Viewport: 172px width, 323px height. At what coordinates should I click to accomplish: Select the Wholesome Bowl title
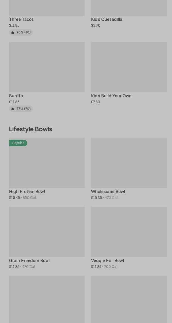(x=108, y=192)
